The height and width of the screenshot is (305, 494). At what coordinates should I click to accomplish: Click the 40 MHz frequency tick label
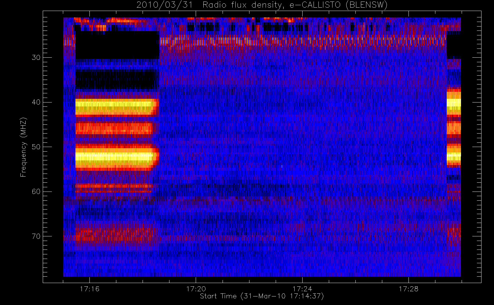point(36,102)
